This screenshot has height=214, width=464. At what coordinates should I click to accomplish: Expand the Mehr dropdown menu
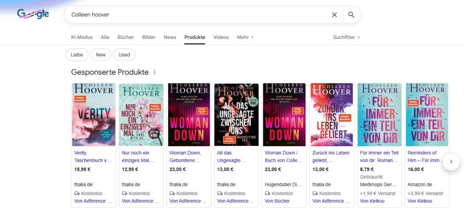tap(245, 37)
